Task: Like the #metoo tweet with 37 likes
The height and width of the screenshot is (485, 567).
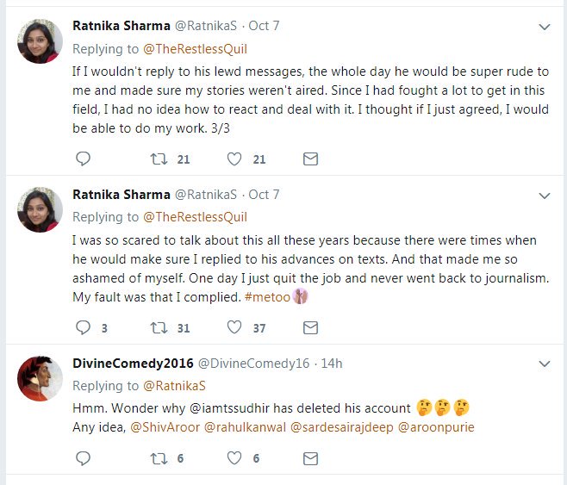Action: [x=234, y=327]
